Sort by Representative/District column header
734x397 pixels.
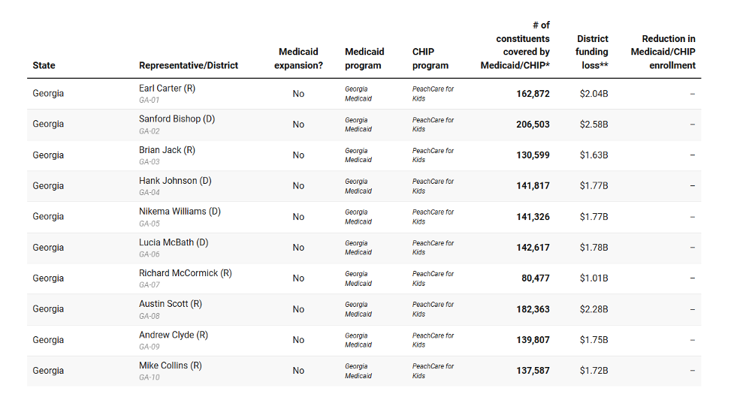click(189, 65)
